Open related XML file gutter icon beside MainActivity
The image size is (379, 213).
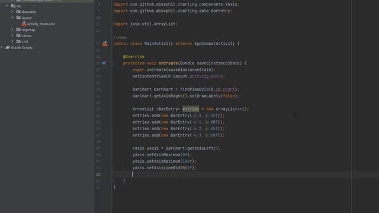(x=105, y=44)
